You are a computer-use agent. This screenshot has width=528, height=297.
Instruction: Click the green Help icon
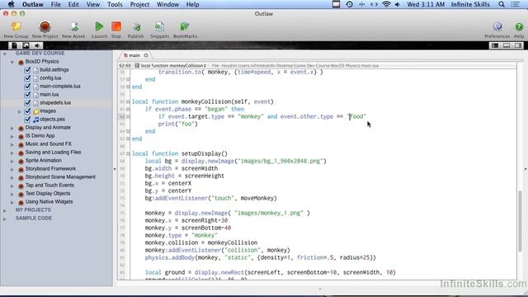click(519, 26)
